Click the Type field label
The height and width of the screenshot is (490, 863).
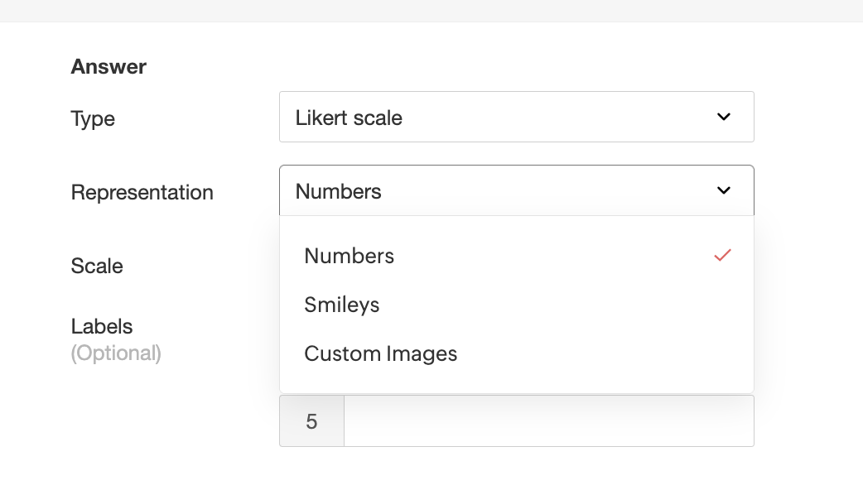(x=93, y=119)
